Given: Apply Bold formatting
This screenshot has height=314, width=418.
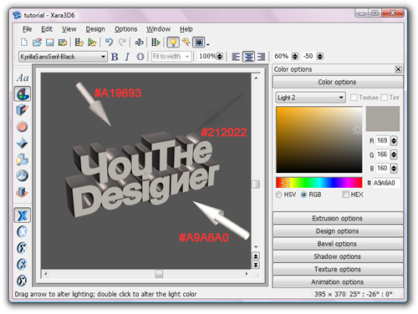Looking at the screenshot, I should [115, 57].
